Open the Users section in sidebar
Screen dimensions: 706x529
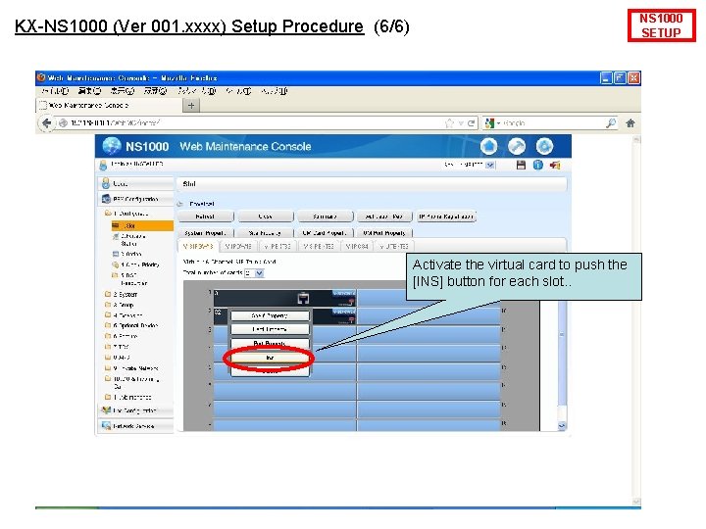(135, 183)
